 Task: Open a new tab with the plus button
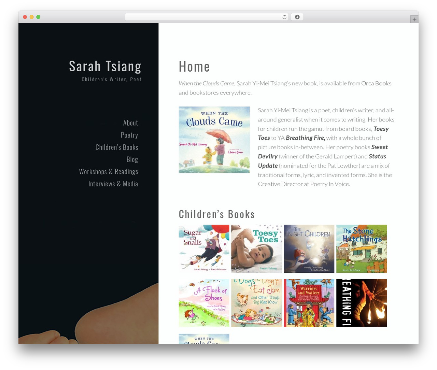coord(414,19)
